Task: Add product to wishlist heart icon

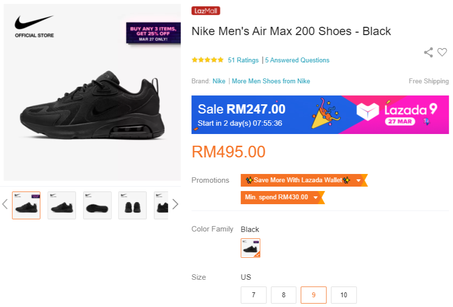Action: (x=442, y=53)
